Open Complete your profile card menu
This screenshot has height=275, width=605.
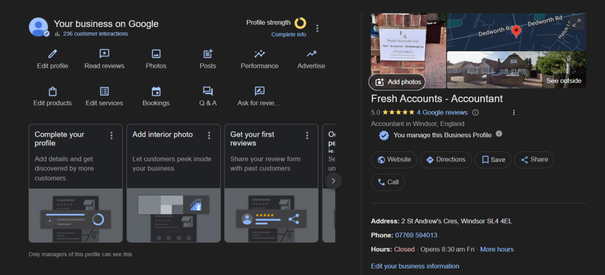112,135
